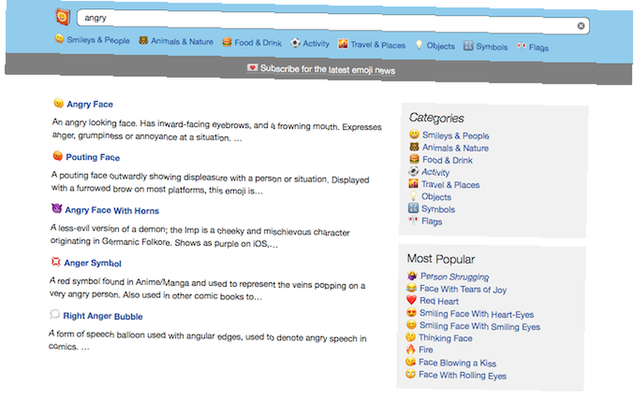Click the smiley icon in the top navigation

click(x=60, y=39)
